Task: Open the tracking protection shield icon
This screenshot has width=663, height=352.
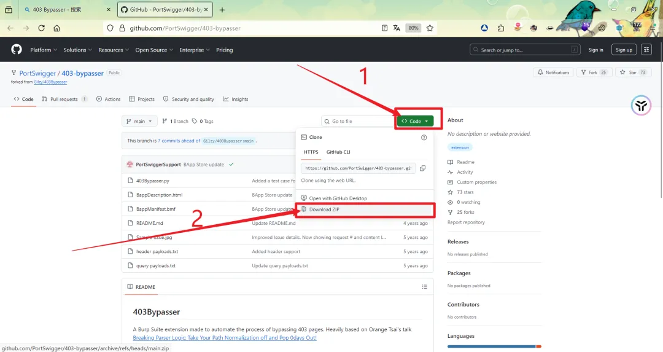Action: (110, 28)
